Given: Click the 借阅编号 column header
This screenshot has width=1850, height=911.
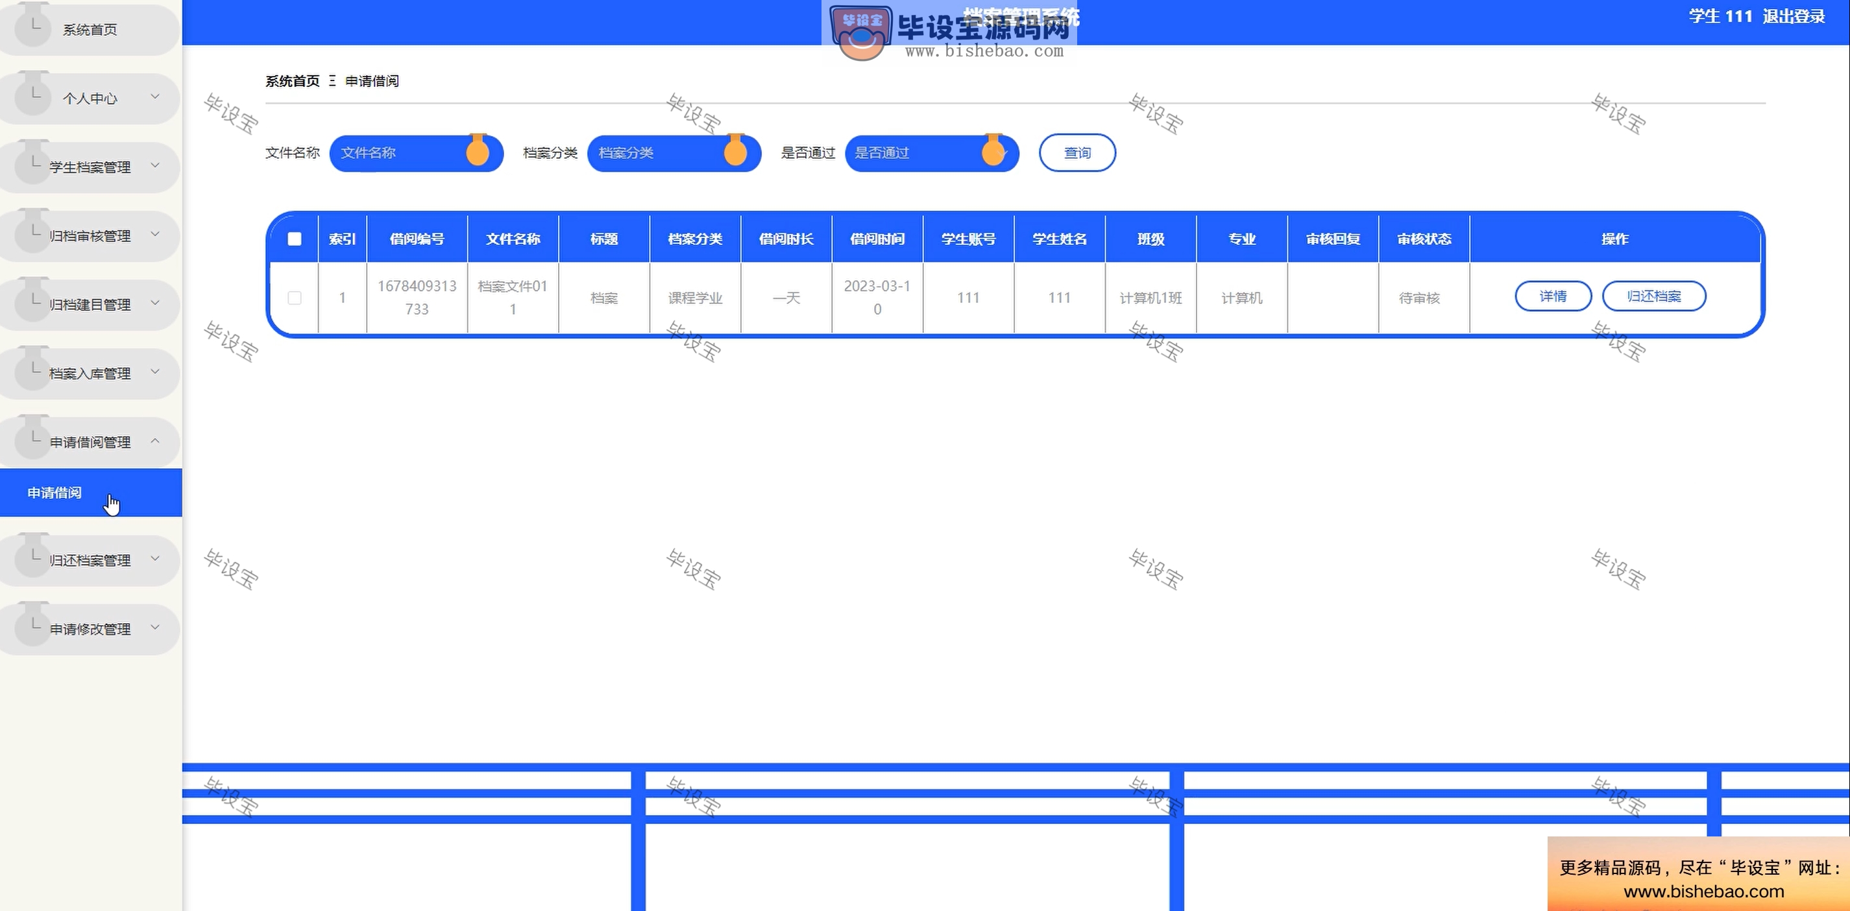Looking at the screenshot, I should [x=417, y=239].
